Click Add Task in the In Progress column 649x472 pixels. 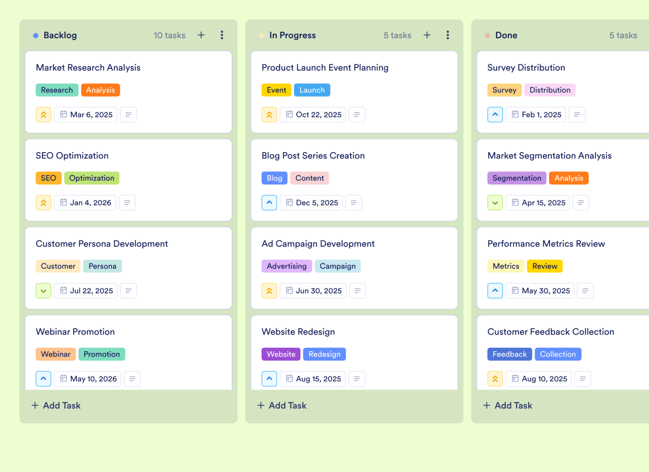pos(282,405)
